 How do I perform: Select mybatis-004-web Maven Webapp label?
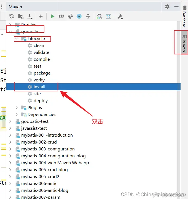tap(55, 163)
